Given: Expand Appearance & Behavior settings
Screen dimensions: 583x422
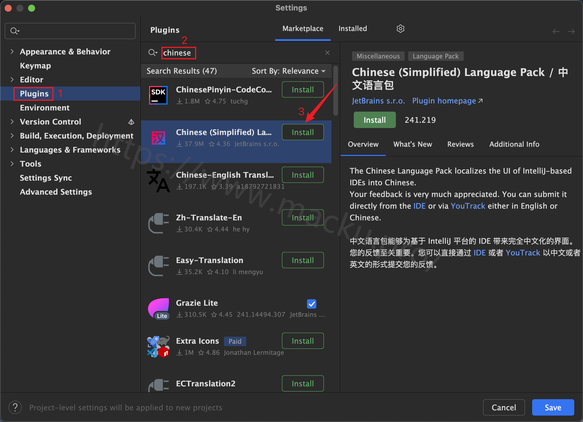Looking at the screenshot, I should pyautogui.click(x=12, y=51).
